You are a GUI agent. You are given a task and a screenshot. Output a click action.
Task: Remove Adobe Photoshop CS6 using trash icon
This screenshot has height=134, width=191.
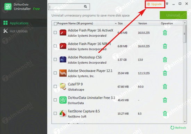pos(165,60)
